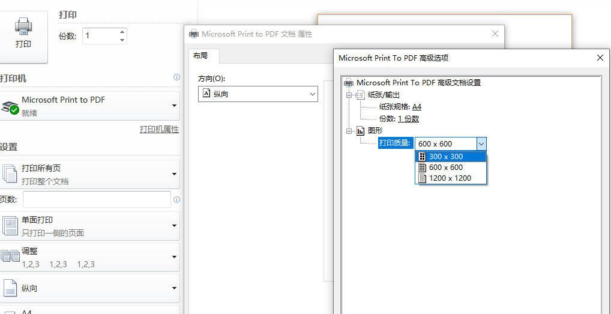
Task: Click the 打印整个文档 description text
Action: click(x=45, y=181)
